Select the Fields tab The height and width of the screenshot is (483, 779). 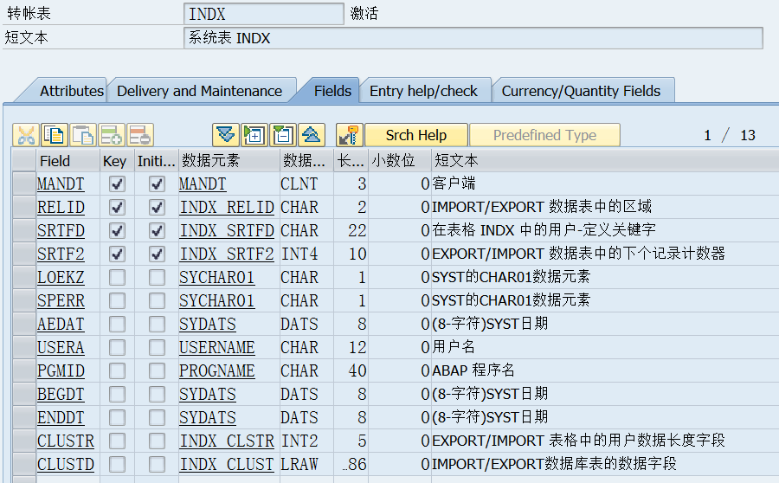point(332,91)
